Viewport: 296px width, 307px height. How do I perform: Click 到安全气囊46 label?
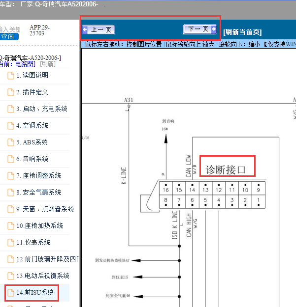(x=118, y=296)
